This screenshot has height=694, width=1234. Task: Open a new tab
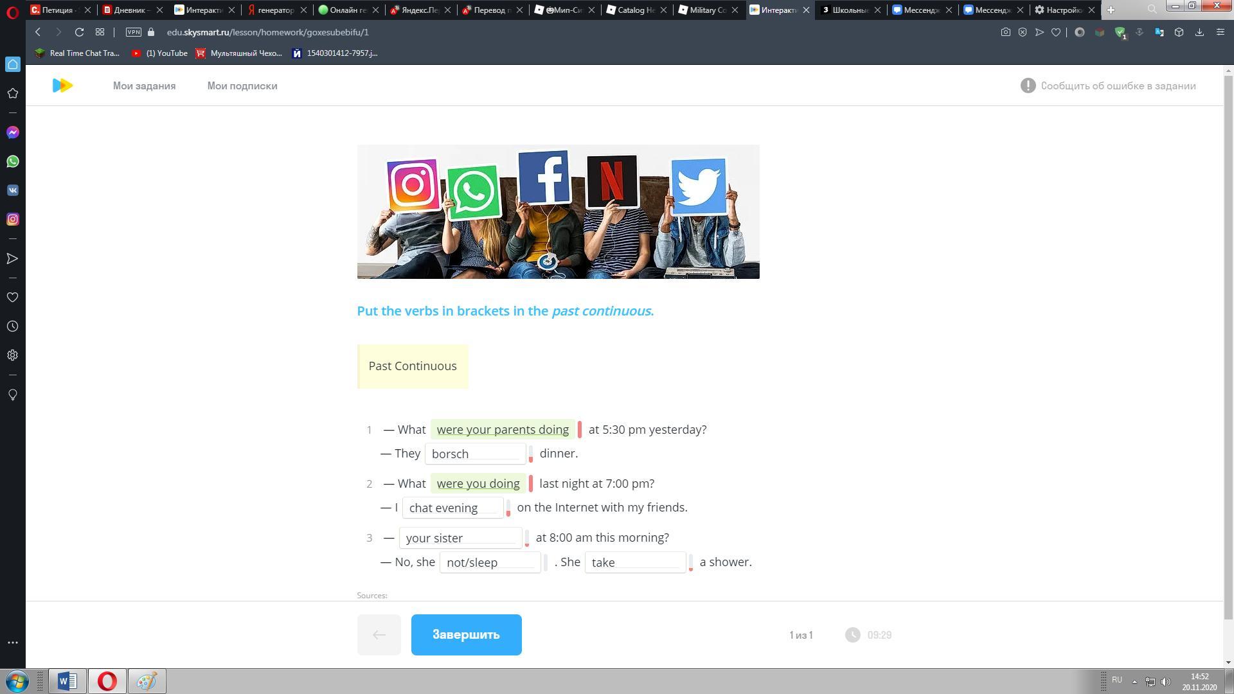pos(1111,10)
